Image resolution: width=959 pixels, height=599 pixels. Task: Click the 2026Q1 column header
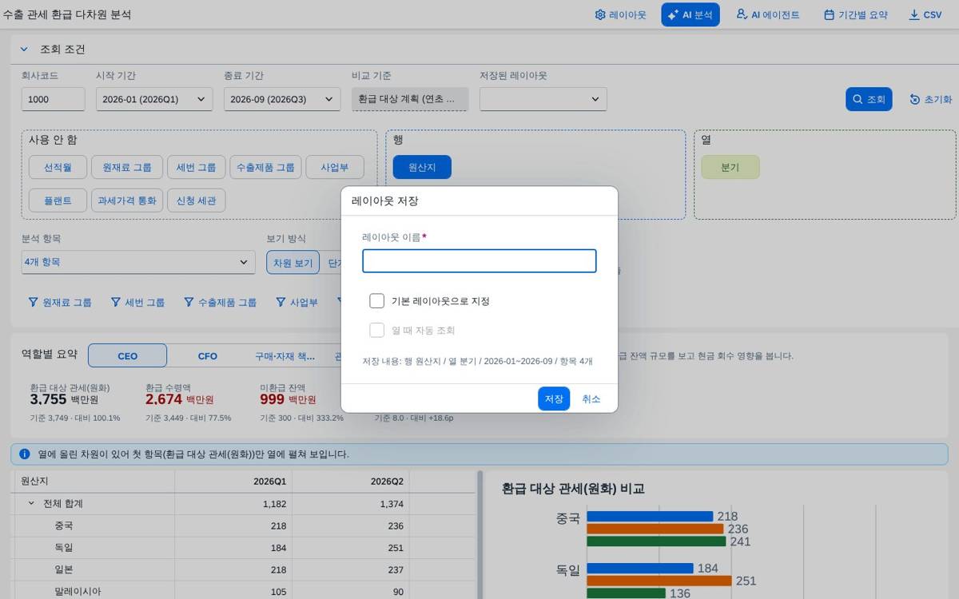(233, 482)
